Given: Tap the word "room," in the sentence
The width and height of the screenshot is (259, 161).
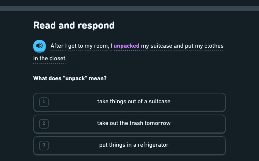Looking at the screenshot, I should (102, 46).
